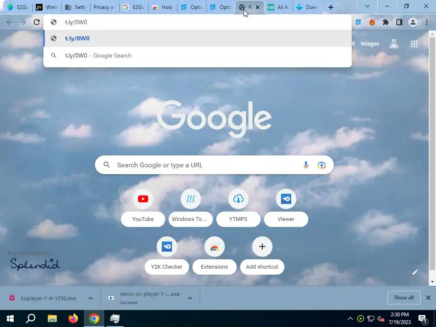Switch to the Settings tab
The height and width of the screenshot is (327, 436).
(x=76, y=7)
